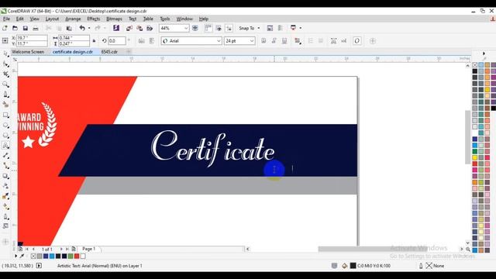
Task: Expand document palette arrow at bottom left
Action: pos(15,256)
